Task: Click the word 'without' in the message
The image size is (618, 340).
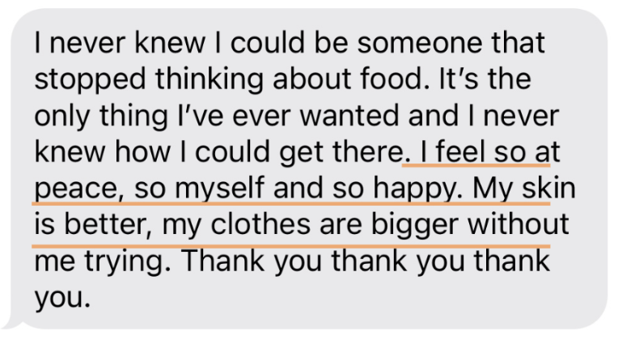Action: click(518, 224)
